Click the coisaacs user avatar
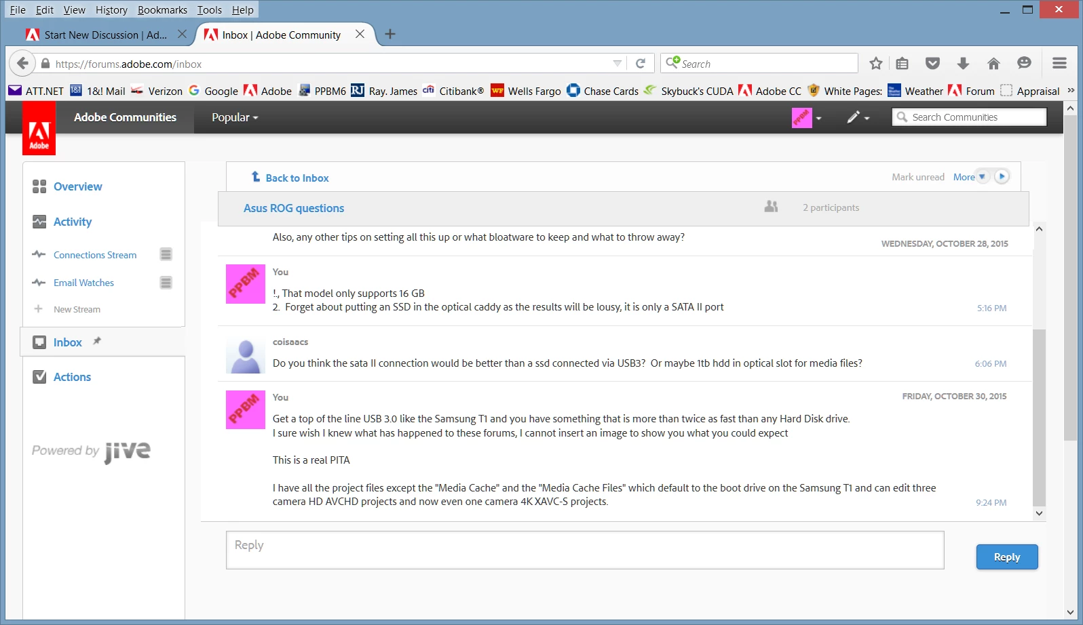 tap(245, 355)
